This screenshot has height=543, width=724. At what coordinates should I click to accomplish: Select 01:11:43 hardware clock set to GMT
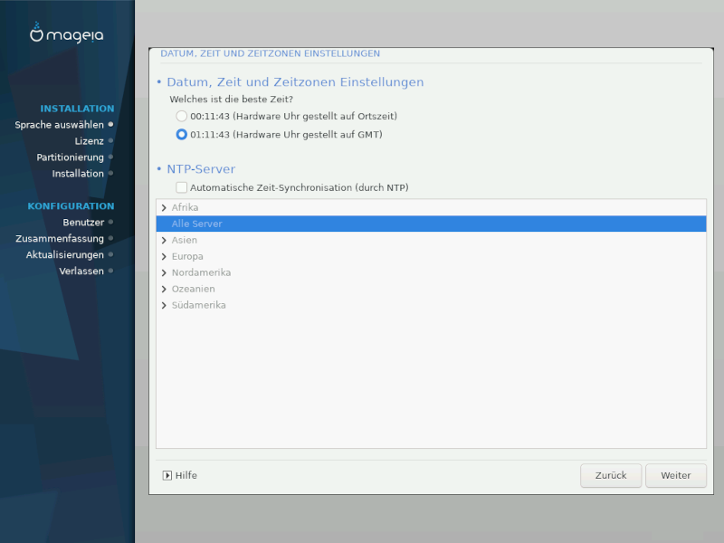point(182,135)
